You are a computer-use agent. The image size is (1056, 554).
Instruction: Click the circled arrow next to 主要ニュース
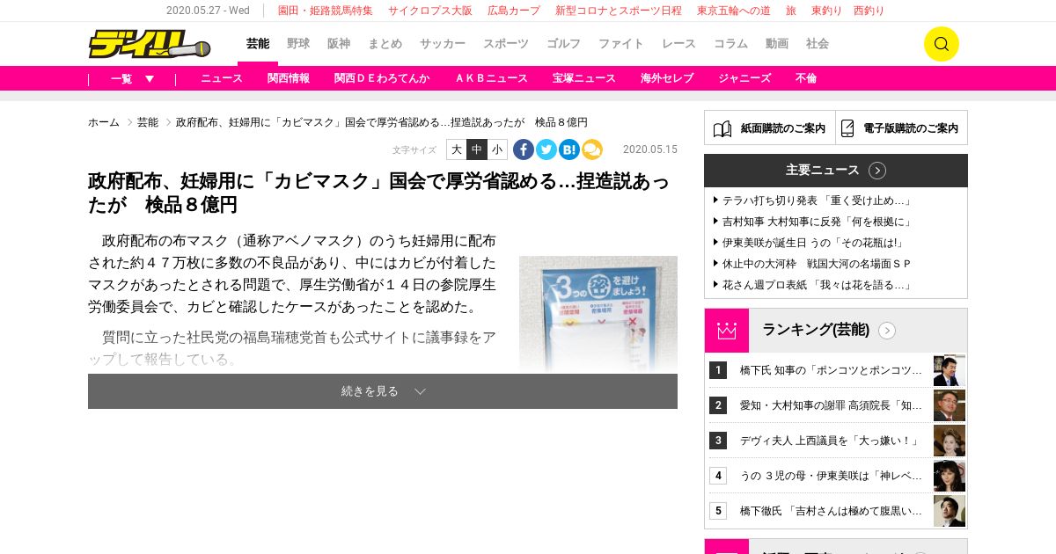pos(877,171)
